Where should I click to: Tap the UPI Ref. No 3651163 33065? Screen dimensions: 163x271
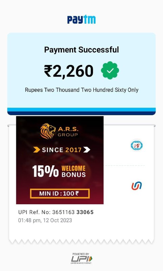click(56, 212)
